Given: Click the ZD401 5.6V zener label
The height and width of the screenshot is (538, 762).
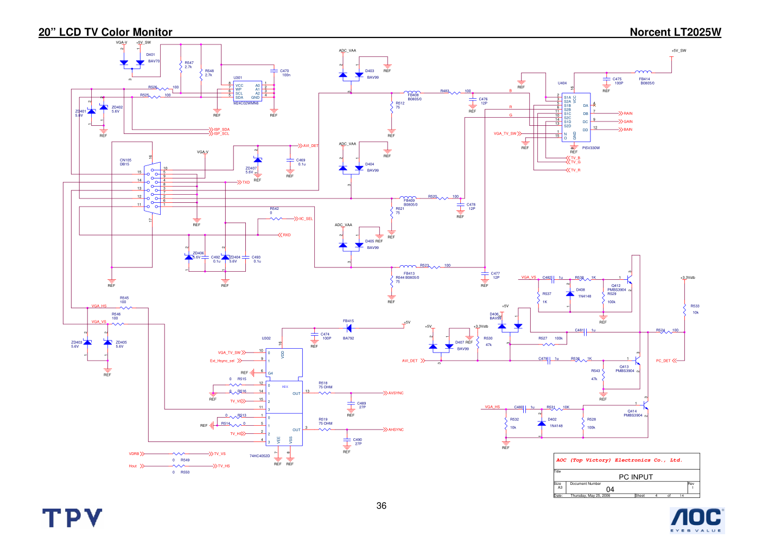Looking at the screenshot, I should [x=80, y=113].
